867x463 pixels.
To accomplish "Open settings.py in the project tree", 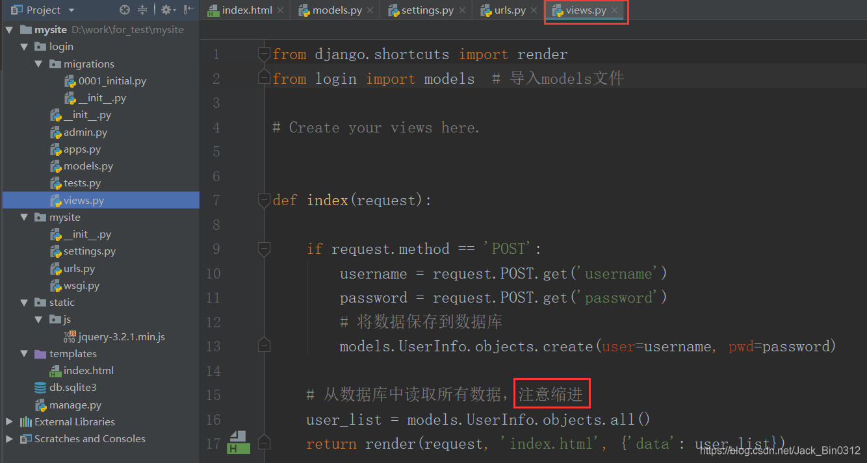I will point(90,251).
